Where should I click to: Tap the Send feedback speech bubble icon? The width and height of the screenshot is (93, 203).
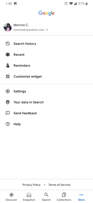click(8, 113)
